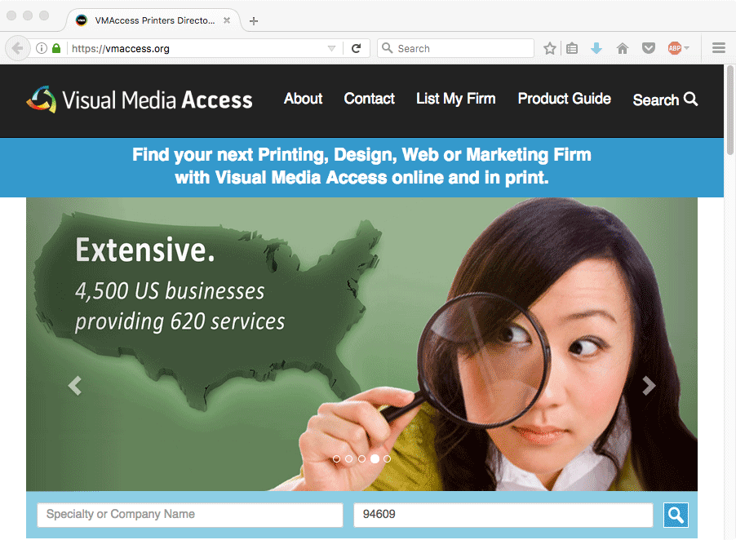Open the downloads arrow icon
736x540 pixels.
596,48
